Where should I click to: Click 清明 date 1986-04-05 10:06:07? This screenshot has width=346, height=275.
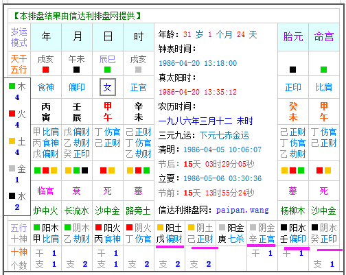pos(222,150)
